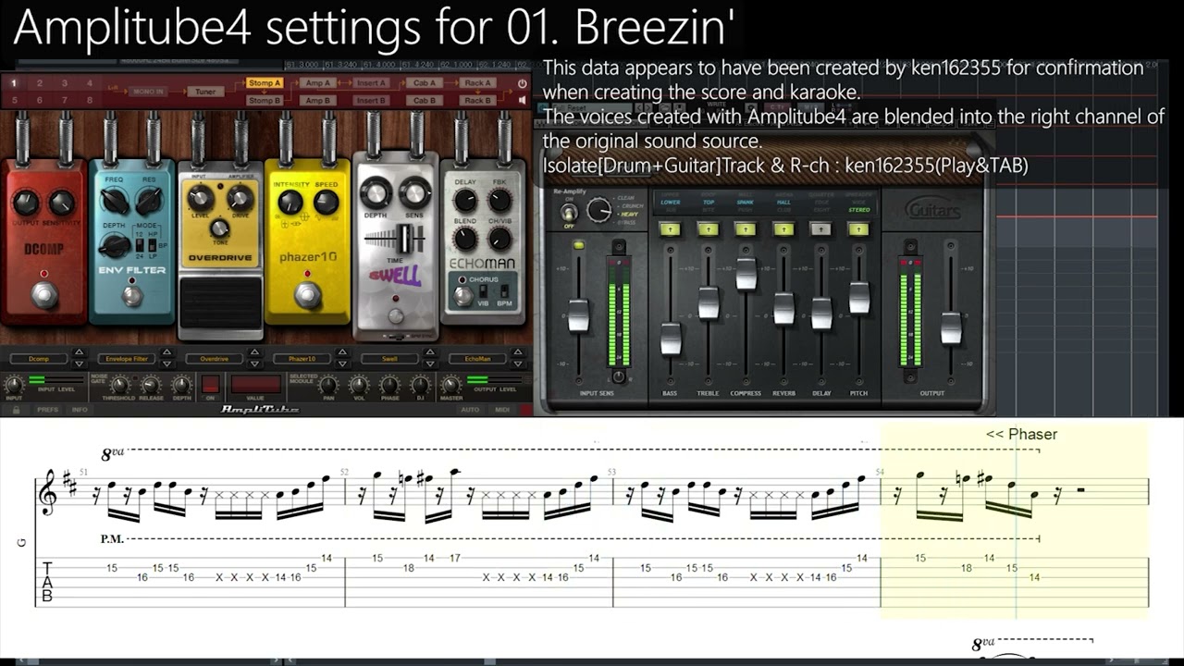Toggle the phazer10 pedal footswitch
1184x666 pixels.
306,296
